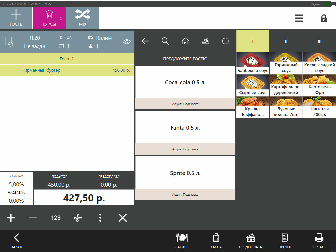Open the hamburger main menu
This screenshot has width=336, height=252.
pos(299,18)
